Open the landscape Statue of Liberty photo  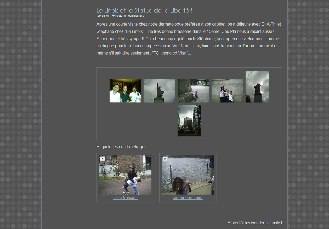tap(159, 91)
